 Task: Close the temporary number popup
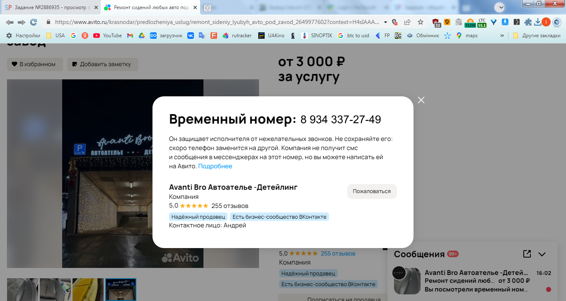point(421,100)
